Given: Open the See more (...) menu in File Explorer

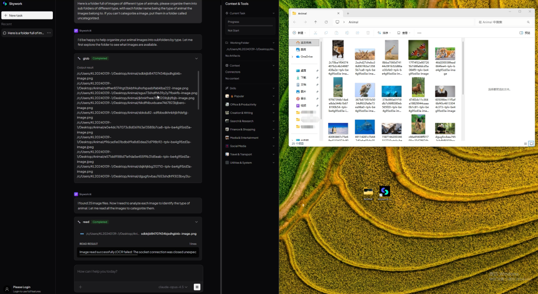Looking at the screenshot, I should coord(419,33).
